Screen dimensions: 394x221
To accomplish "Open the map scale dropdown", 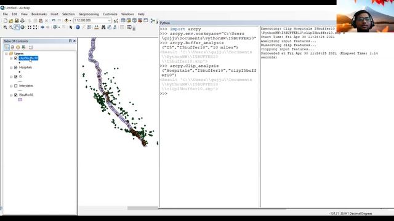I will (x=110, y=20).
